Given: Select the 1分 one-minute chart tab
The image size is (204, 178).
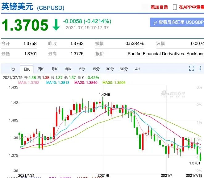Looking at the screenshot, I should (13, 69).
